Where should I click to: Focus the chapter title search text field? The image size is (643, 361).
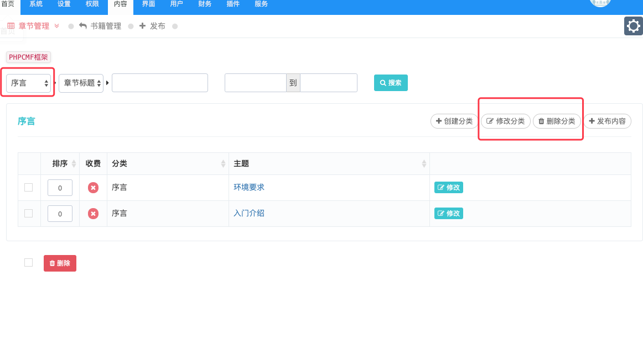click(160, 83)
